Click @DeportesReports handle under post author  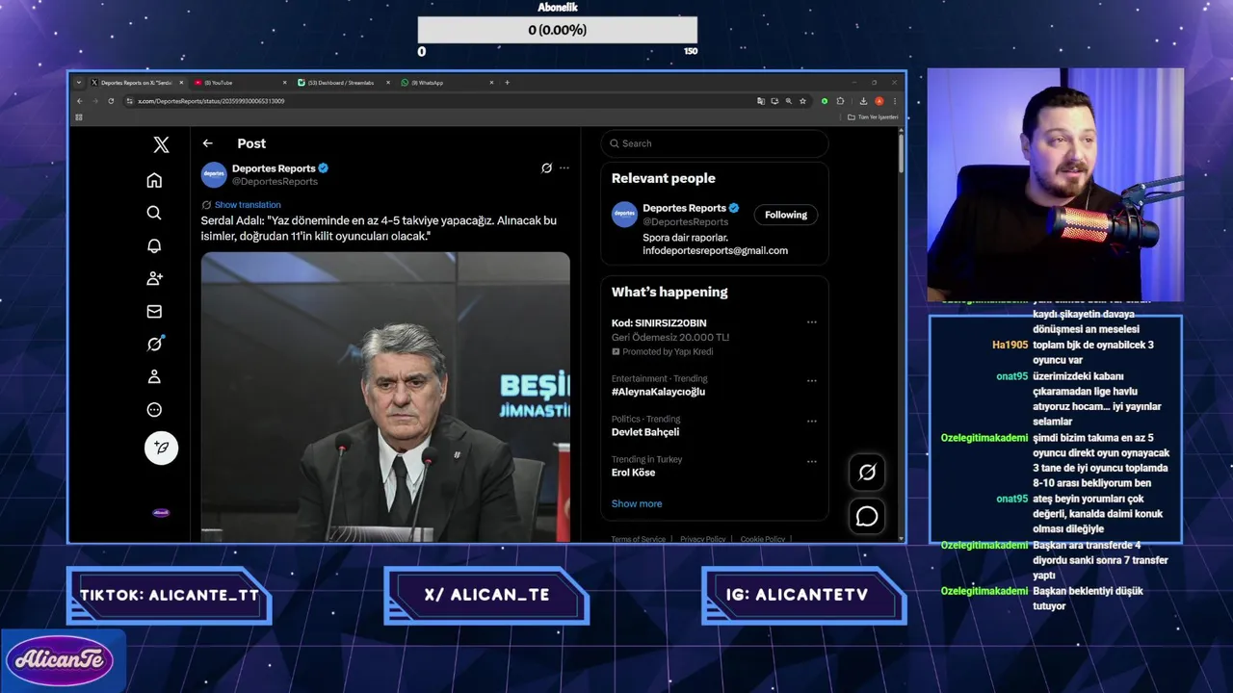click(275, 181)
